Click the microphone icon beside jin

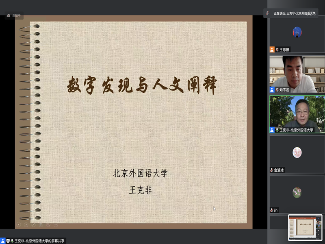(x=271, y=210)
